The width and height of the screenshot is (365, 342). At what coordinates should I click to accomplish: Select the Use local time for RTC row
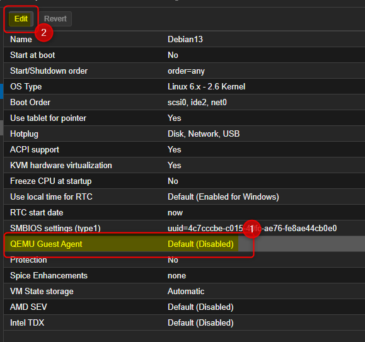click(184, 197)
